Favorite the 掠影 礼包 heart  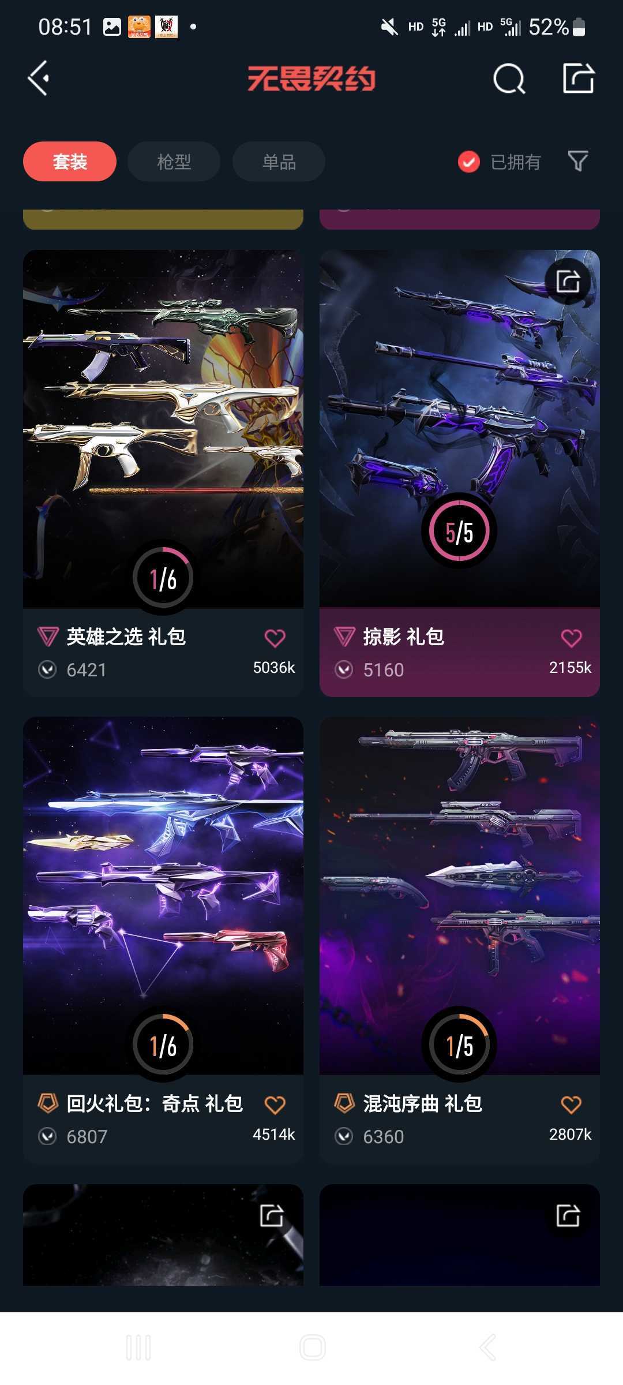pyautogui.click(x=571, y=638)
